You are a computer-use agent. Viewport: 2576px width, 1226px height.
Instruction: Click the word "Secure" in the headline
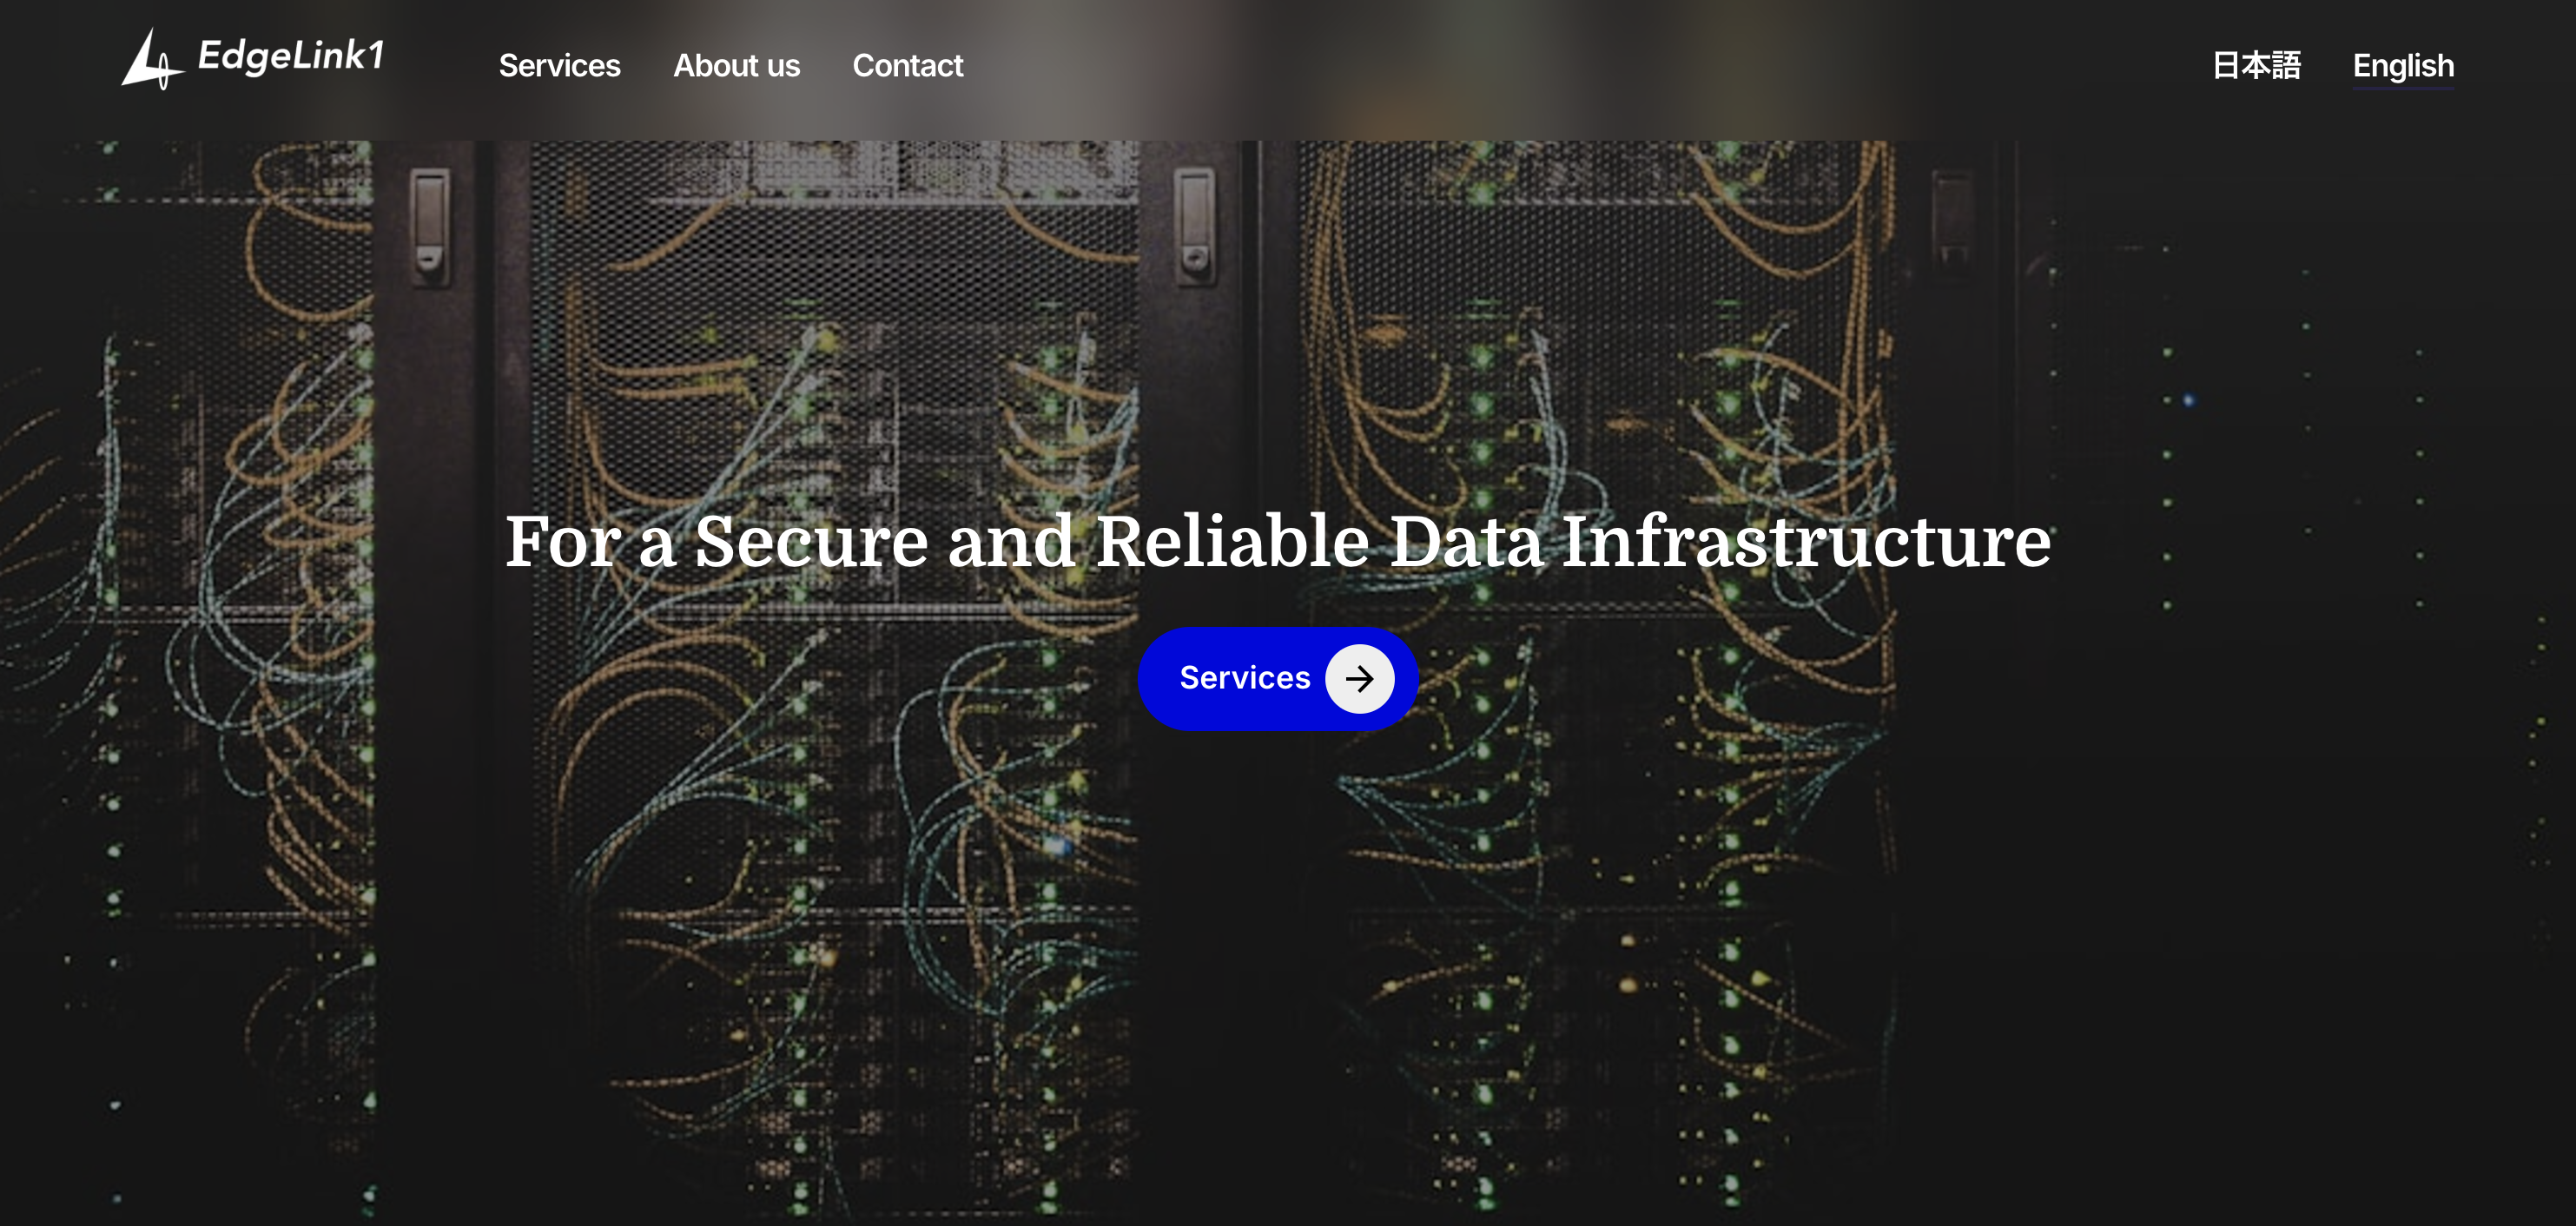(x=811, y=541)
